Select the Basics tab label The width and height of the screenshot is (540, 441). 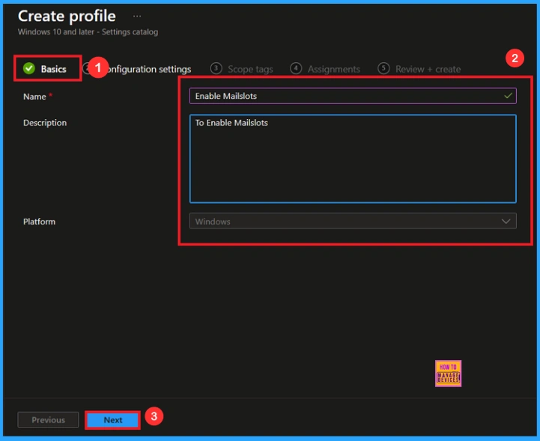pos(53,69)
